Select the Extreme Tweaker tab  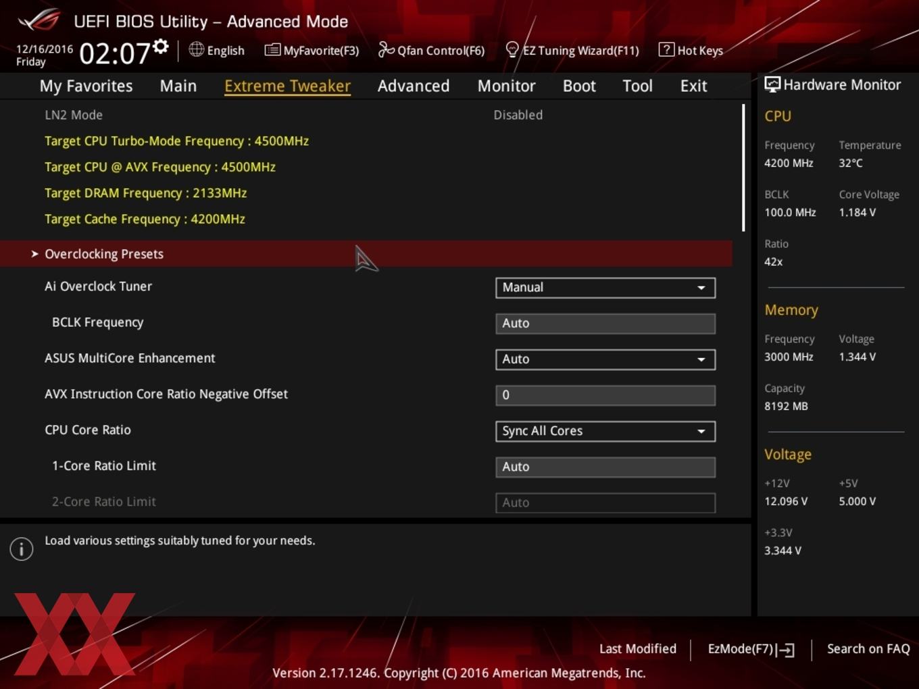tap(287, 86)
